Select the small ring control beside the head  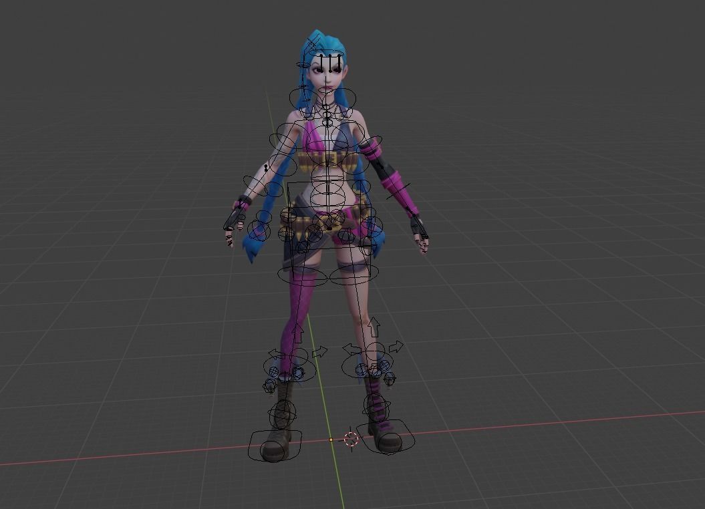(x=303, y=65)
